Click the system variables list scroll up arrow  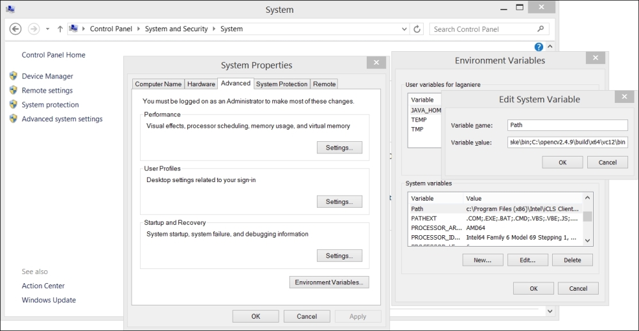pyautogui.click(x=587, y=197)
